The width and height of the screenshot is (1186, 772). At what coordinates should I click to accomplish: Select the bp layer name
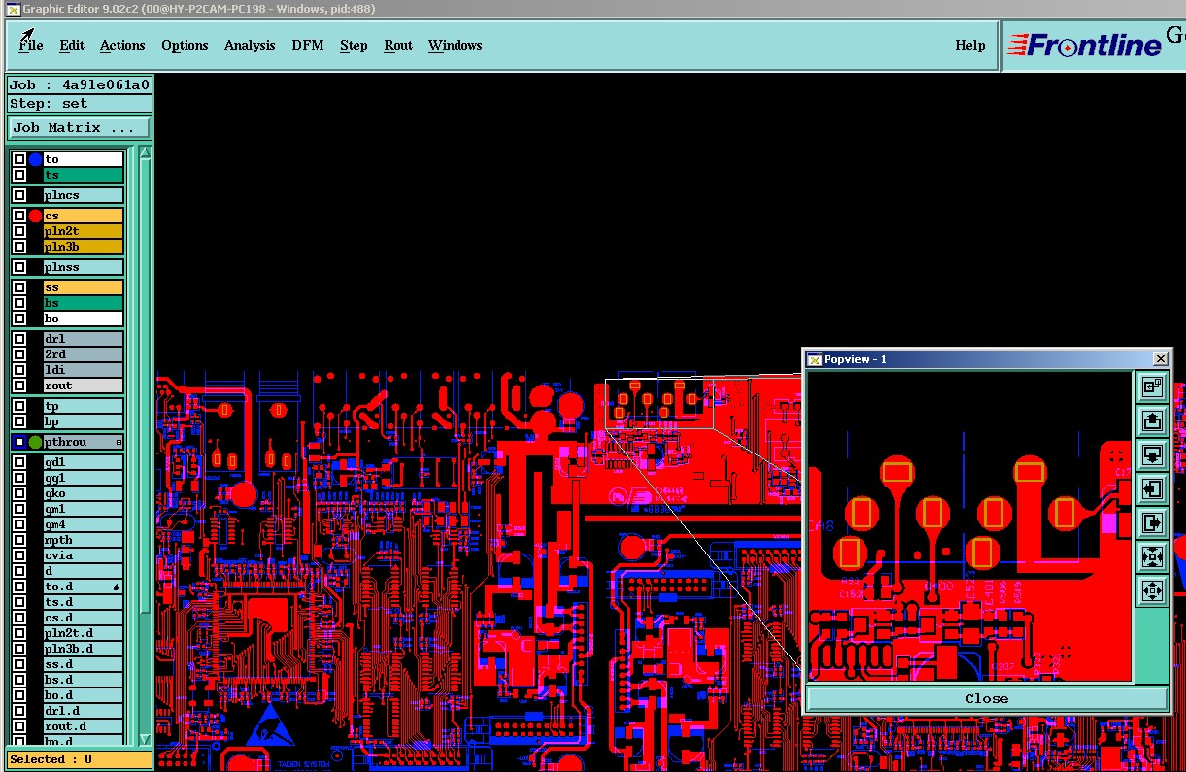tap(84, 421)
